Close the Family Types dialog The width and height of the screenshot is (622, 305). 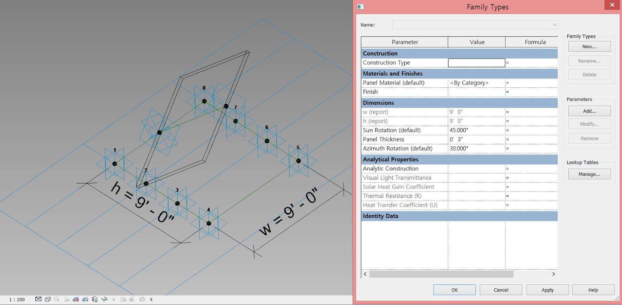[612, 5]
